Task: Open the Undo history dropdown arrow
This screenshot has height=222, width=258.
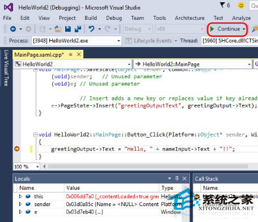Action: coord(99,29)
